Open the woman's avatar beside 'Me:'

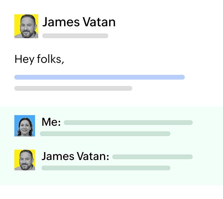[x=25, y=126]
